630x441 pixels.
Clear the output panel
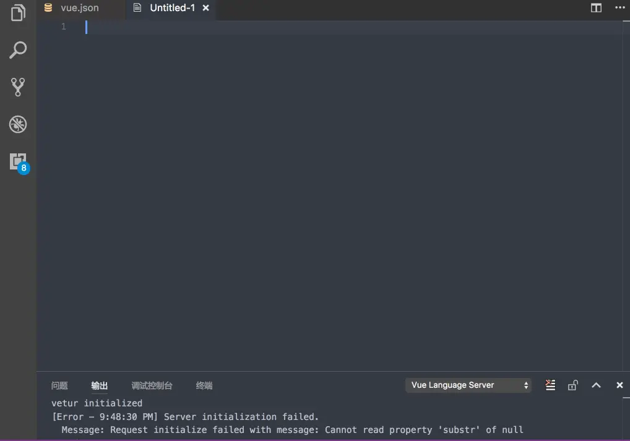550,385
